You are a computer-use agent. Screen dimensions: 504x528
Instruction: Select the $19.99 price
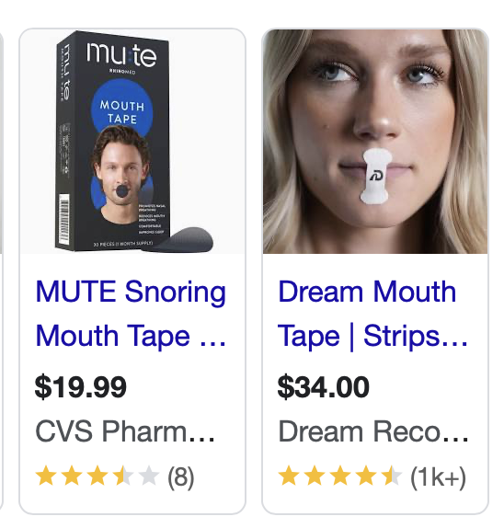80,387
